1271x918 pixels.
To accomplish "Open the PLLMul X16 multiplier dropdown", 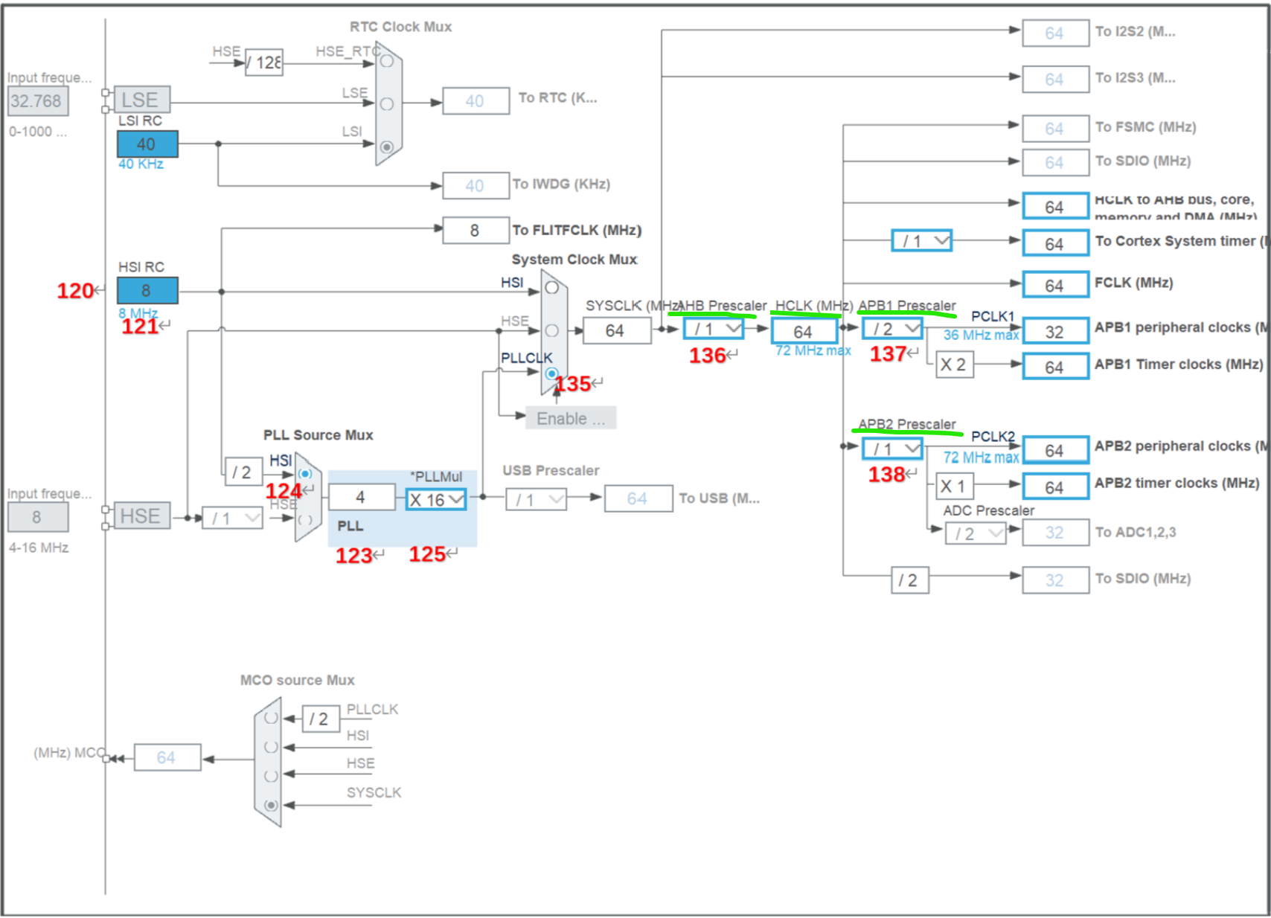I will point(436,500).
